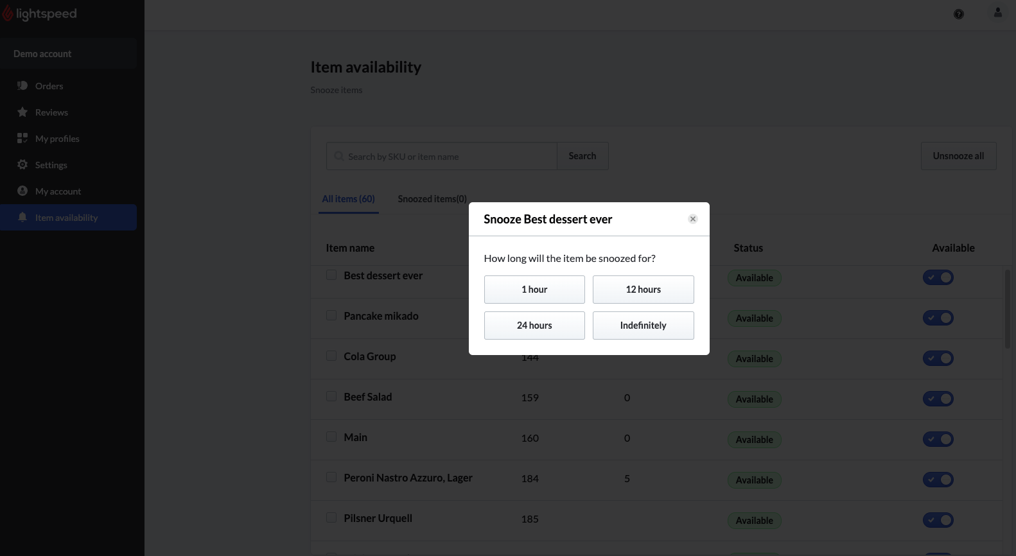Select the Peroni Nastro Azzuro checkbox
Screen dimensions: 1016x556
coord(331,477)
